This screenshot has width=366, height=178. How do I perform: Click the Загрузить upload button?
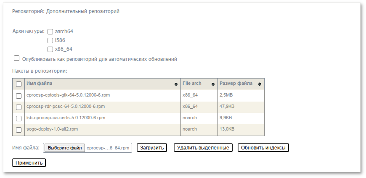(151, 148)
